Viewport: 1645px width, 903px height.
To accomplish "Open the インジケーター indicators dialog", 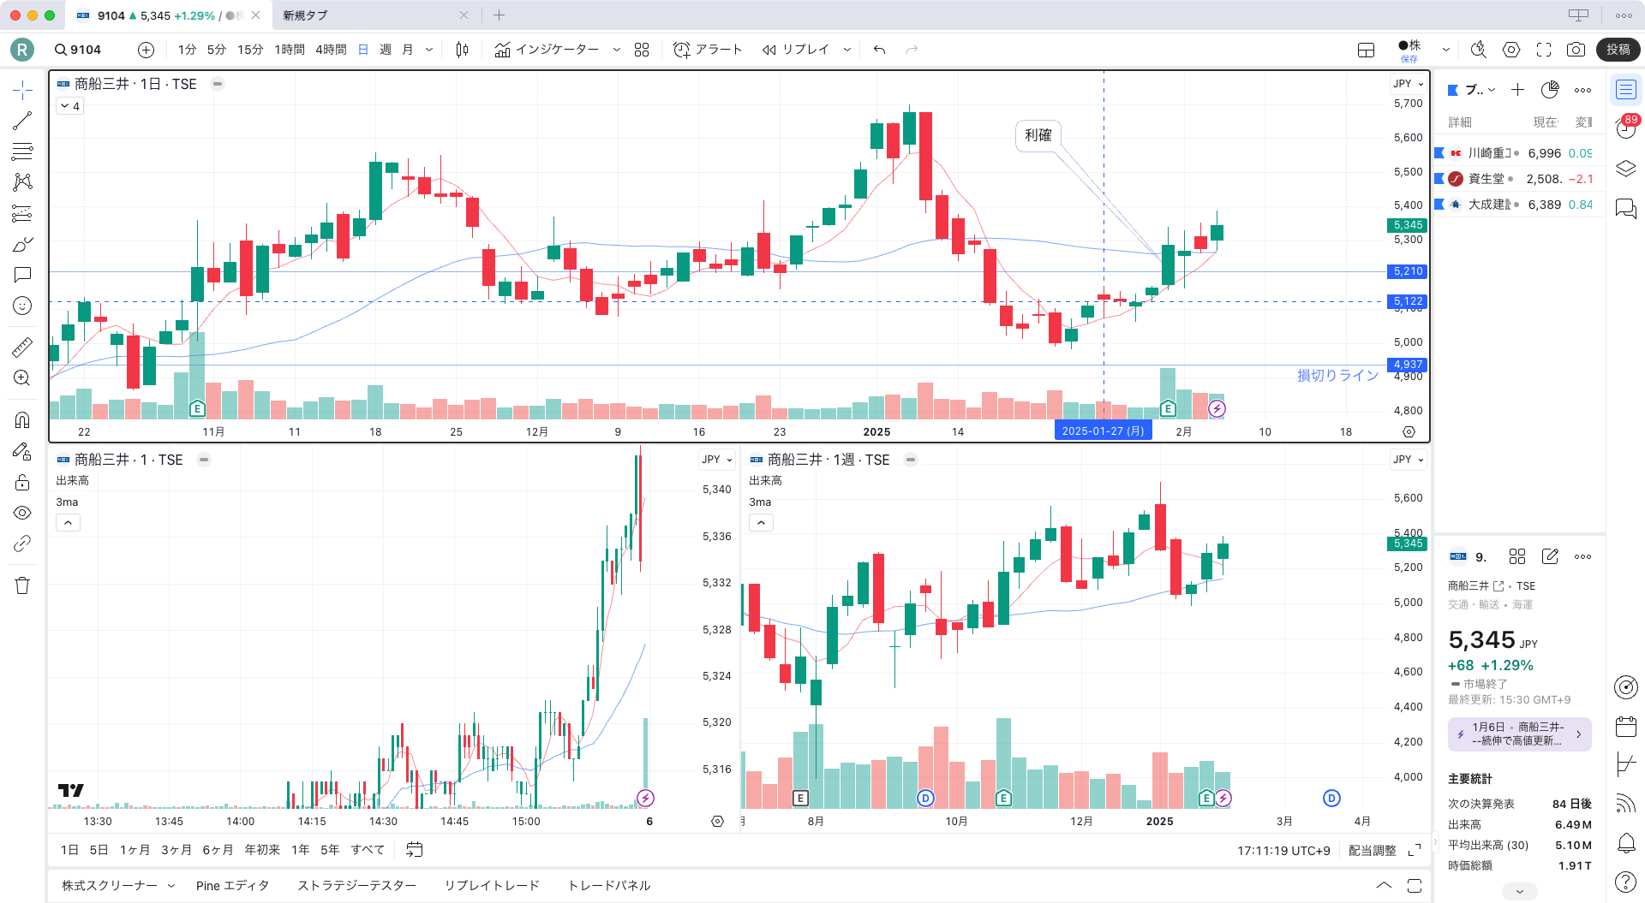I will coord(547,50).
